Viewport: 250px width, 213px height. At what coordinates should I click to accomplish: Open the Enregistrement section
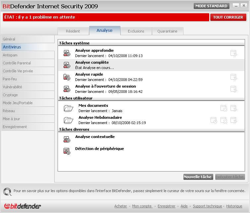28,127
